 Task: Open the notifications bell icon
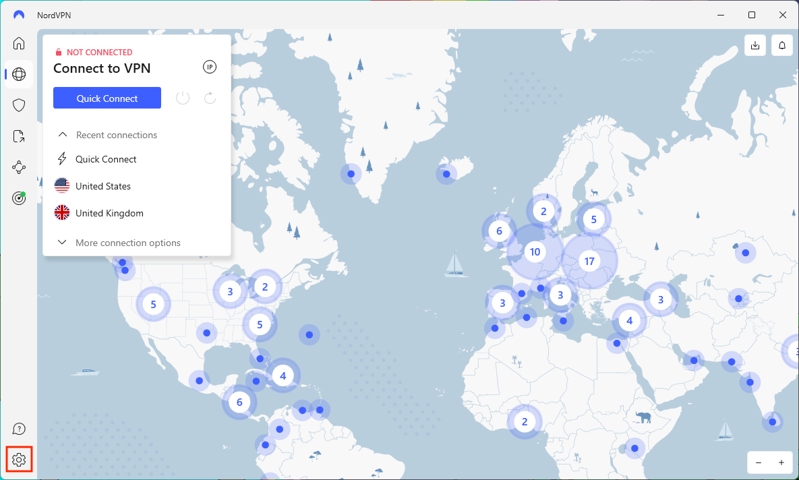pos(782,45)
